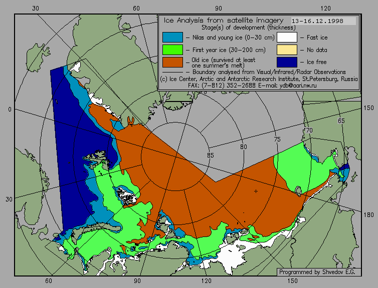The width and height of the screenshot is (378, 288).
Task: Click the boundary line sample in the legend
Action: [172, 72]
